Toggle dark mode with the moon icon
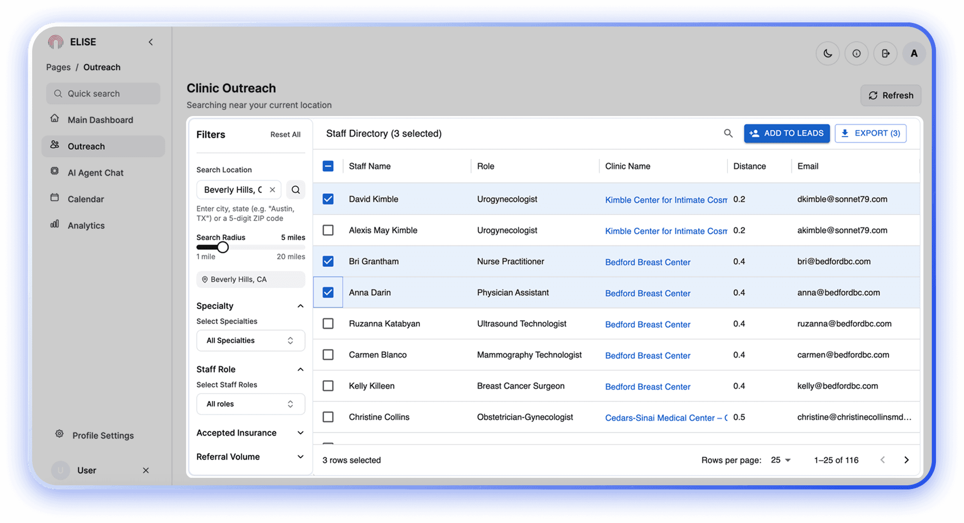This screenshot has width=964, height=523. [x=827, y=53]
